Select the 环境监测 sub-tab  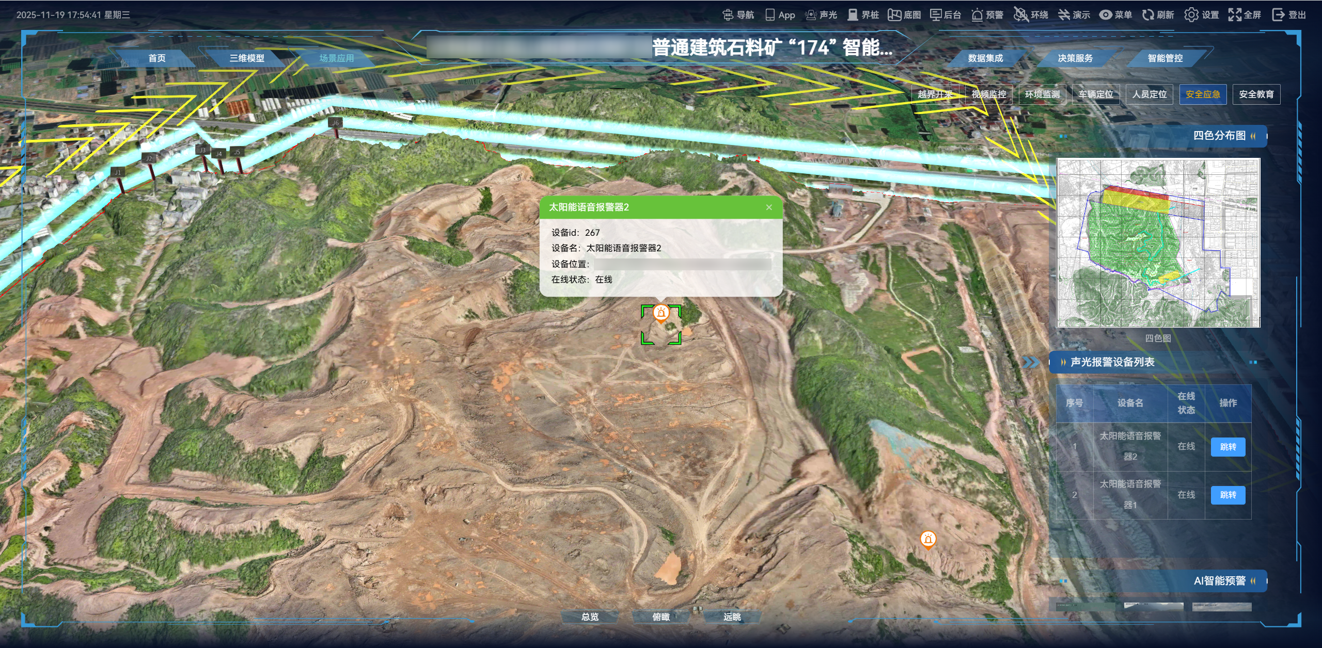[x=1042, y=94]
